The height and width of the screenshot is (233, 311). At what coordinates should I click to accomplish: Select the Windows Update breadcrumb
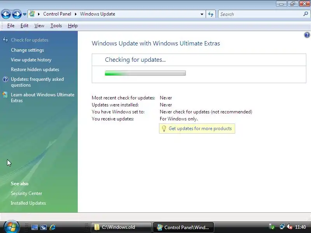point(98,14)
